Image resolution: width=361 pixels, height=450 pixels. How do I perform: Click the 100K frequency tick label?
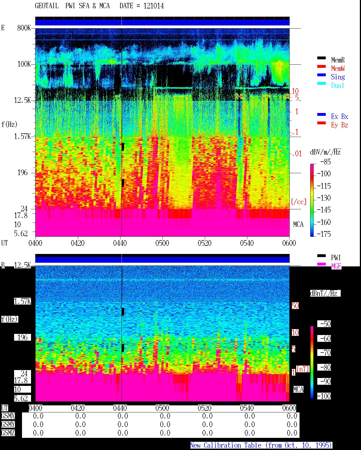pyautogui.click(x=24, y=64)
